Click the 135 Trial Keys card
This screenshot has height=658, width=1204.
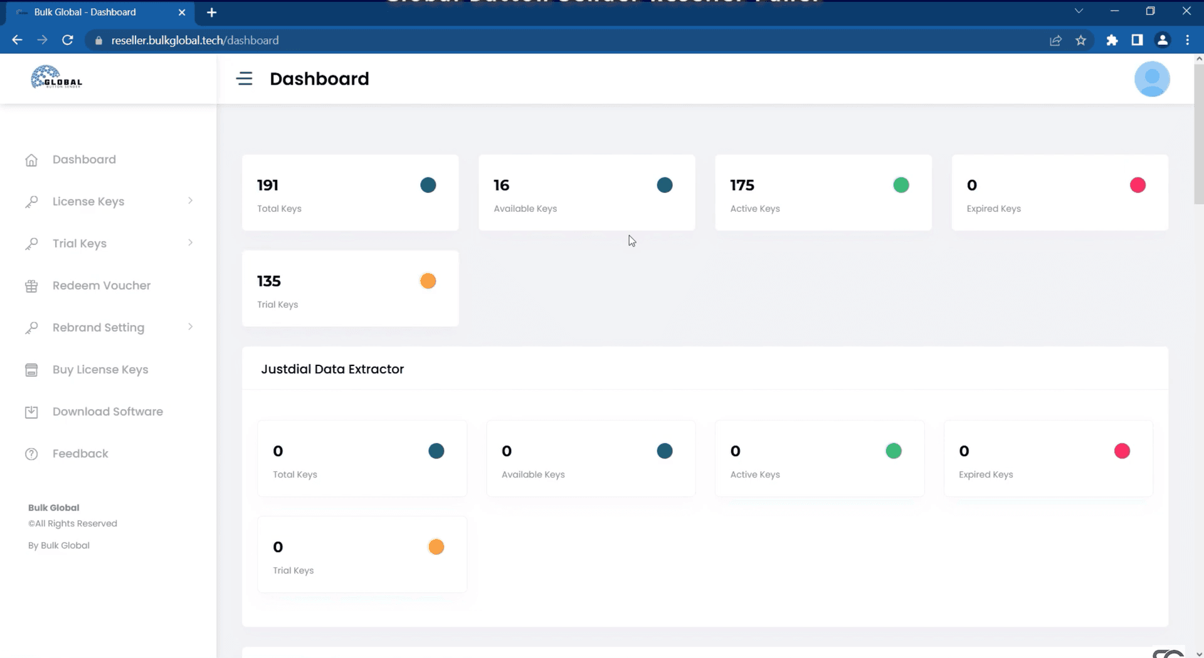point(350,288)
